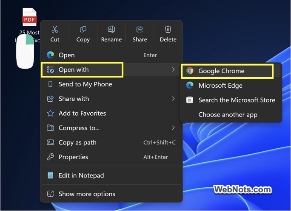
Task: Expand the Open with submenu chevron
Action: pos(173,69)
